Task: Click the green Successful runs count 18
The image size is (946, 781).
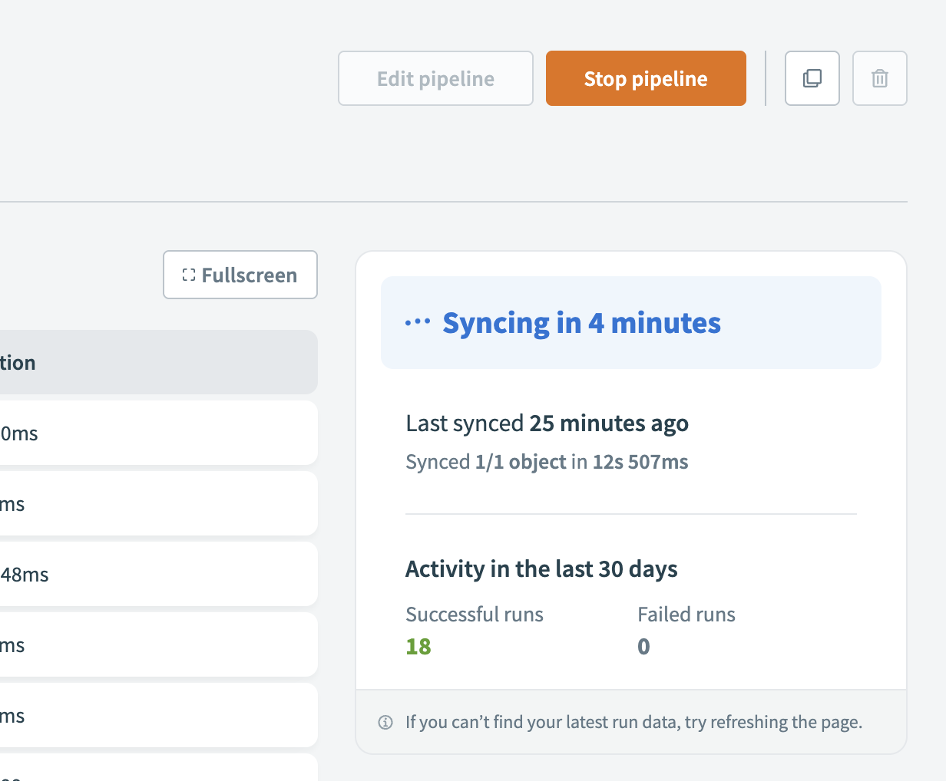Action: click(418, 646)
